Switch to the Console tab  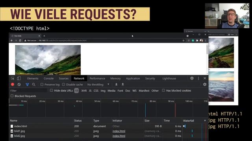pyautogui.click(x=48, y=78)
